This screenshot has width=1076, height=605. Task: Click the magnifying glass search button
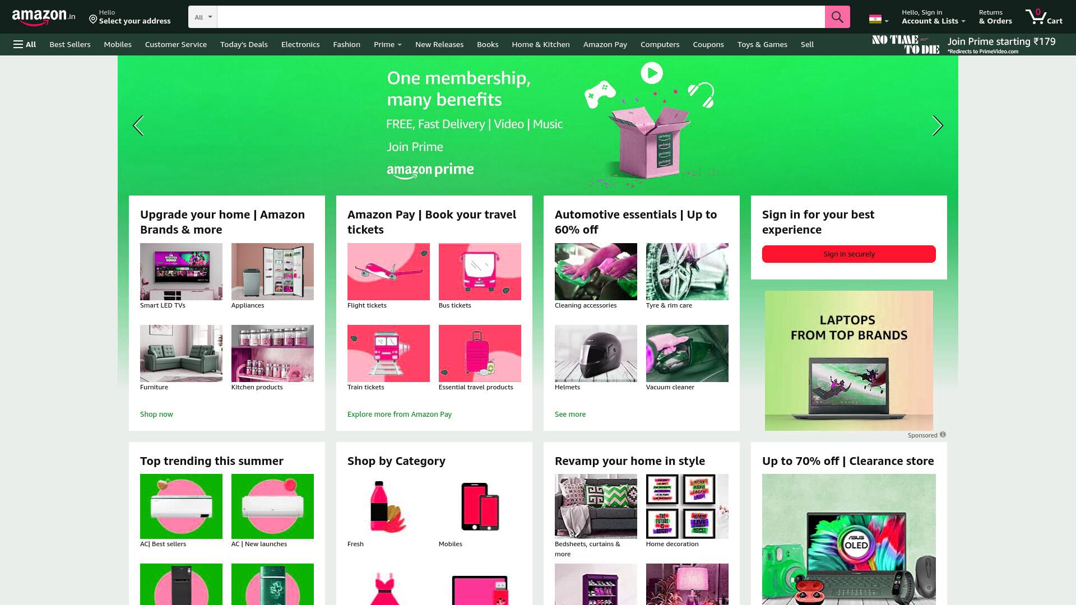837,17
